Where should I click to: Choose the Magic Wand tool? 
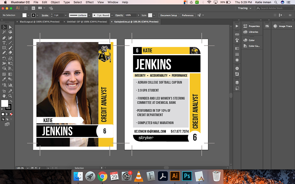coord(4,32)
